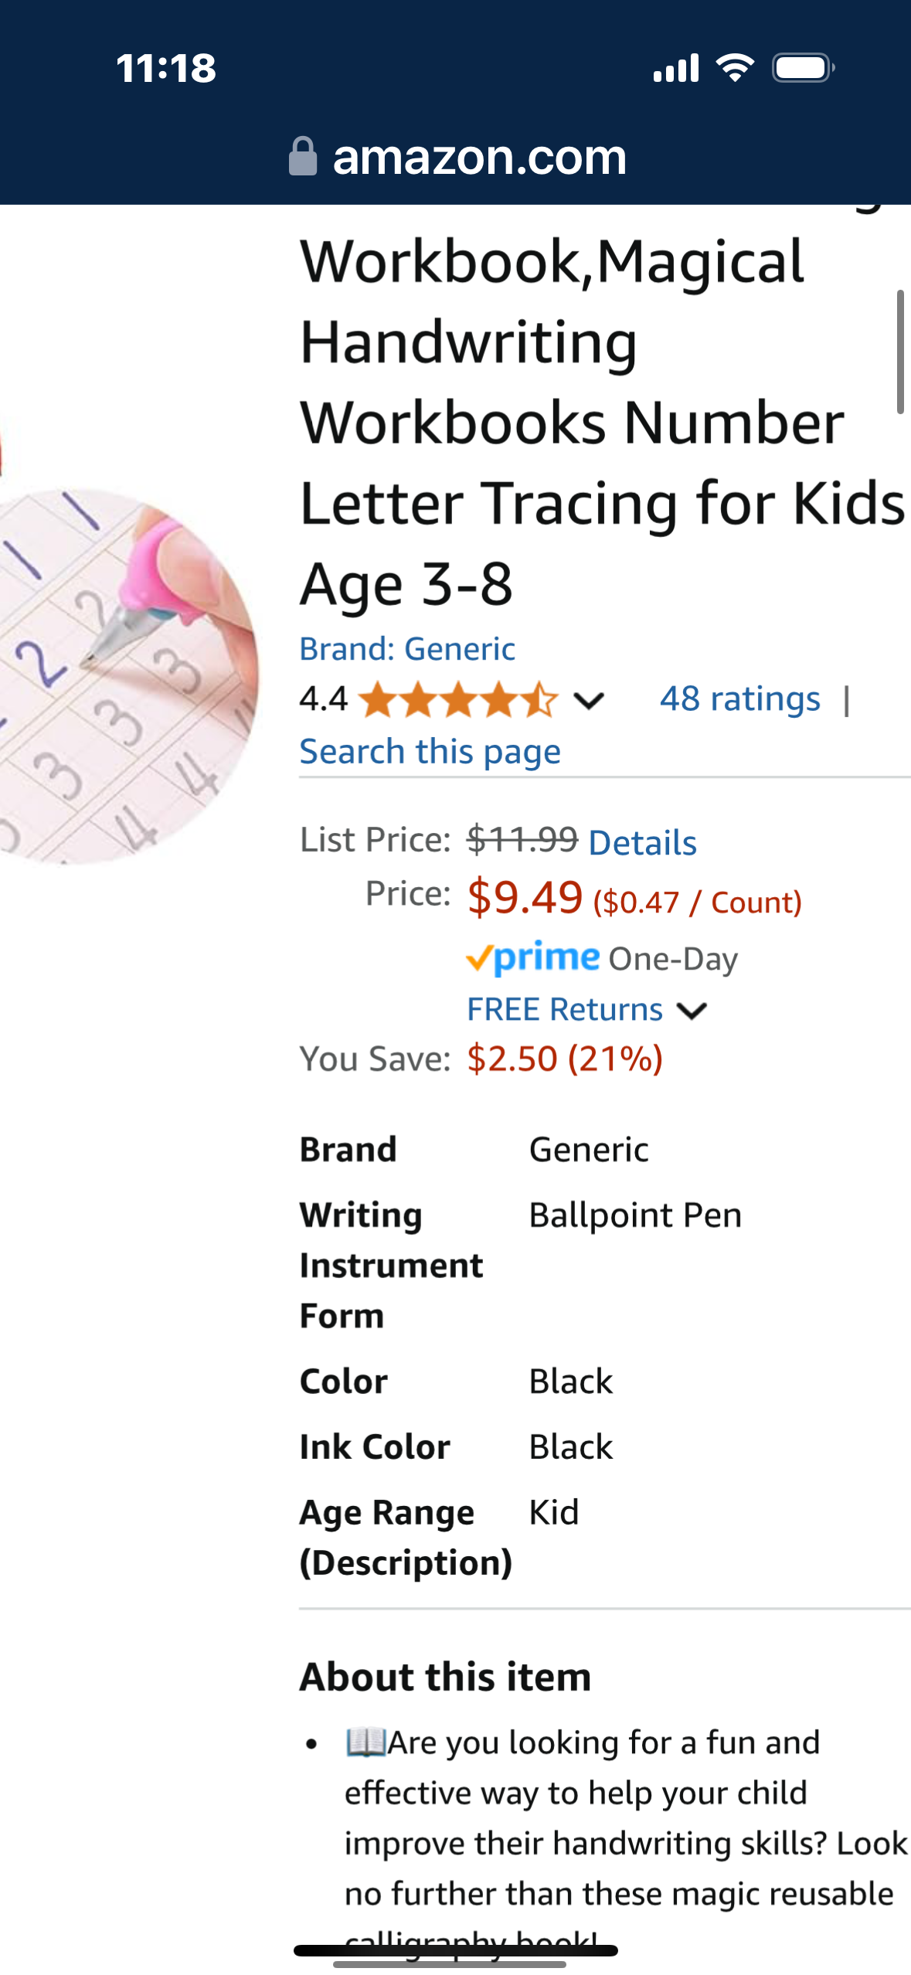
Task: Expand the rating breakdown chevron
Action: (589, 701)
